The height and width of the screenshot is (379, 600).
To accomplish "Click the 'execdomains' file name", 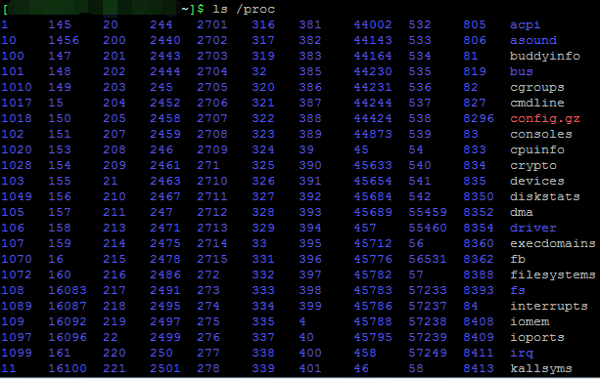I will coord(553,244).
